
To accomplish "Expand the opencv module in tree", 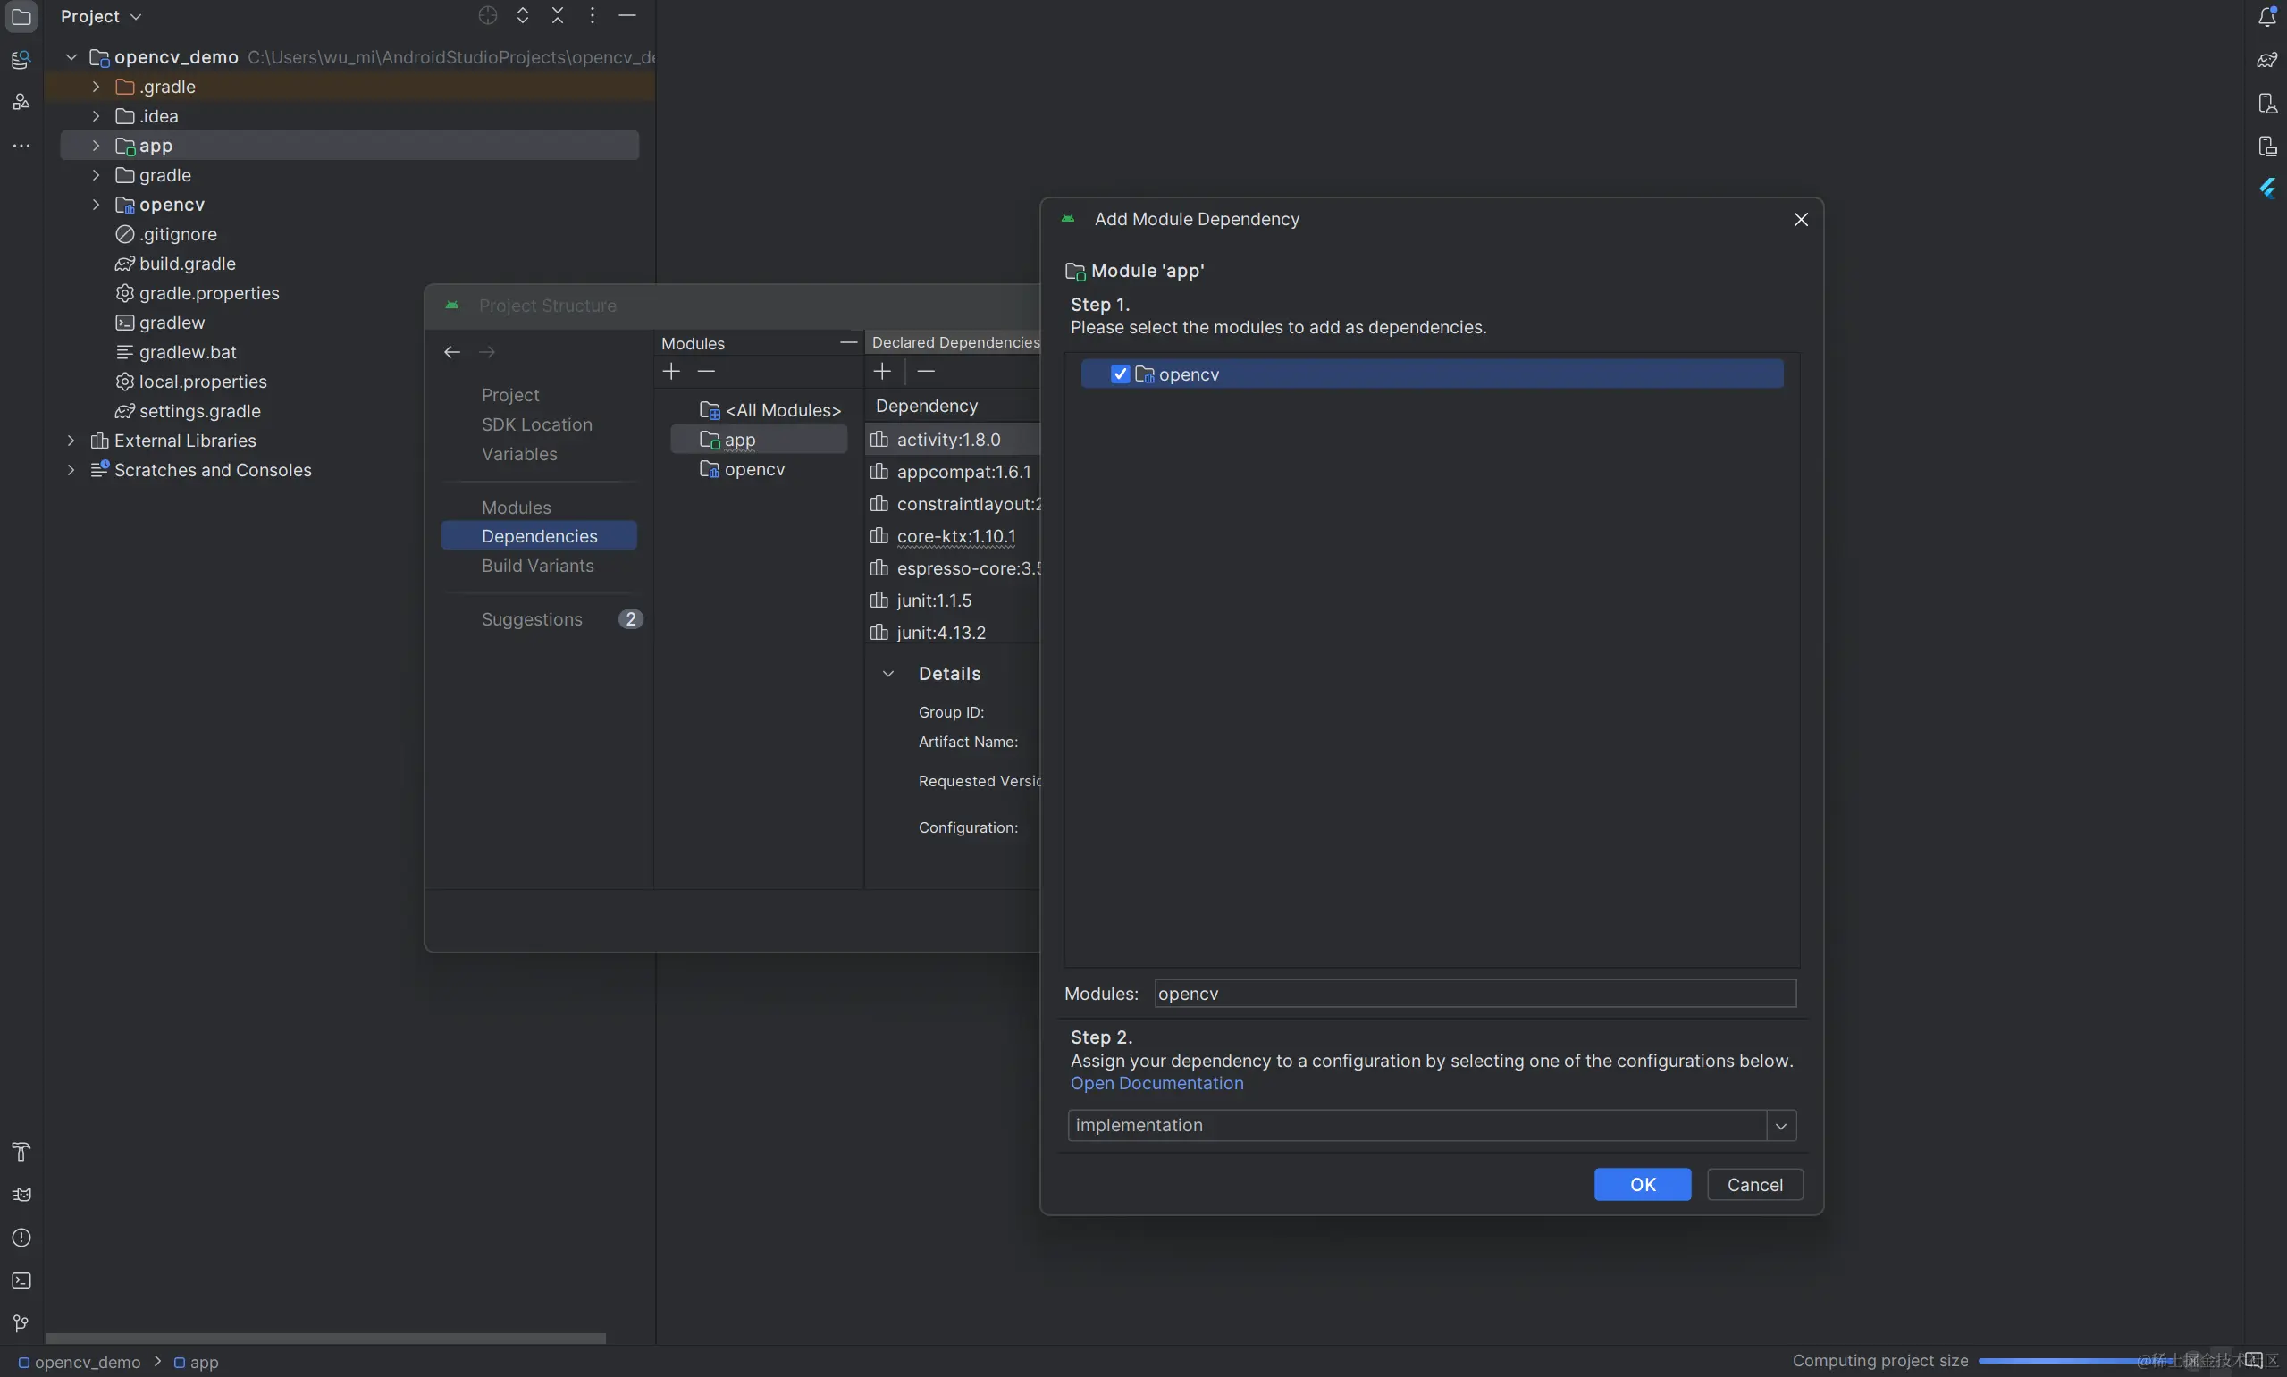I will [x=96, y=204].
